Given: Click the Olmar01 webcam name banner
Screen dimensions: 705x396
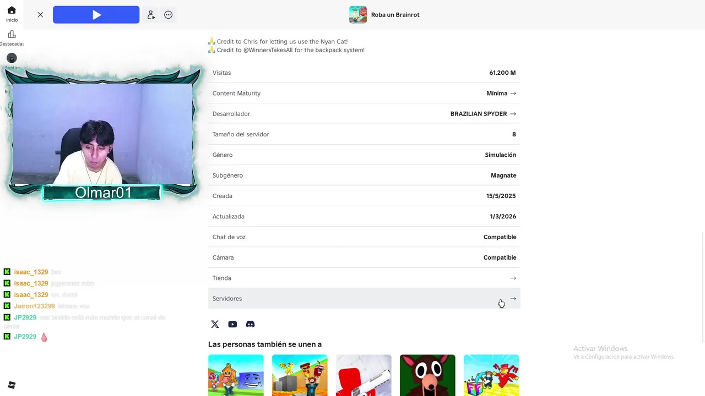Looking at the screenshot, I should coord(102,193).
